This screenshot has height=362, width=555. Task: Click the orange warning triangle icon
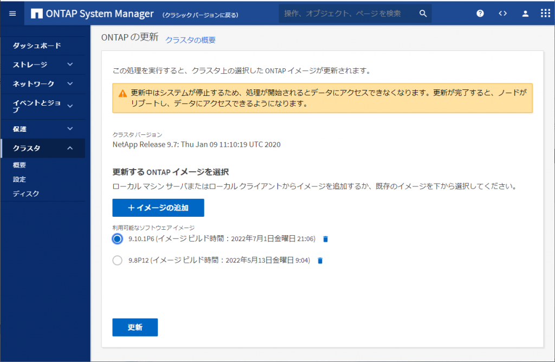click(x=122, y=93)
